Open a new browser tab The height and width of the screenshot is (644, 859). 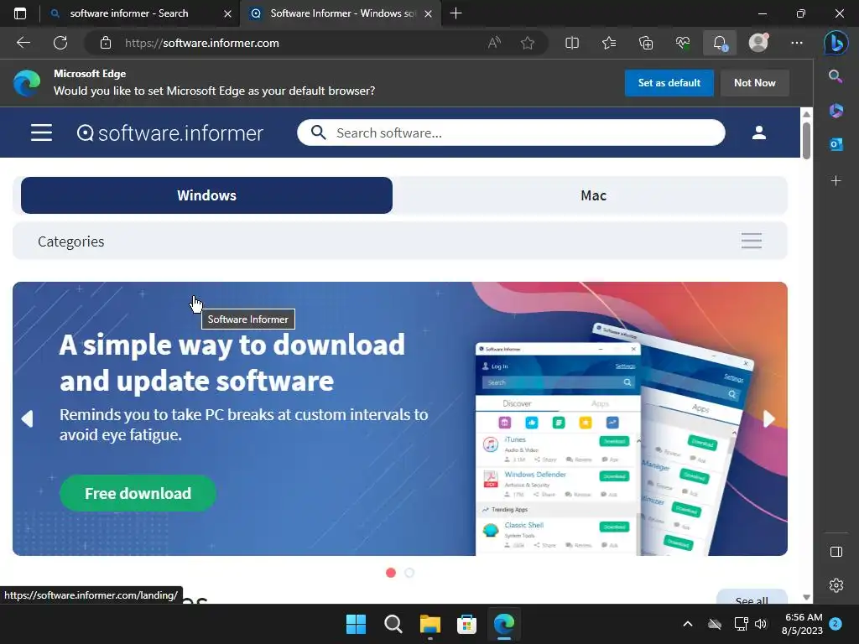[456, 13]
